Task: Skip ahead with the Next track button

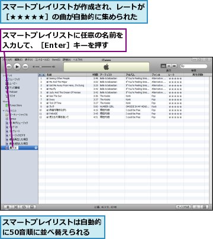Action: point(25,67)
